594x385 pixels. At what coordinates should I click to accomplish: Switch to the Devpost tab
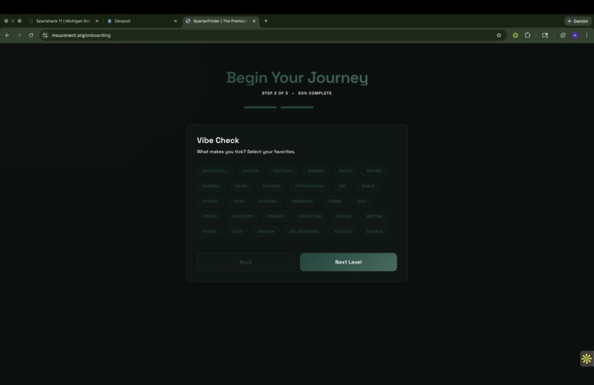tap(142, 21)
